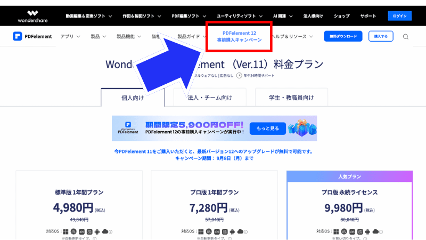
Task: Click the 4,980円 price
Action: coord(73,207)
